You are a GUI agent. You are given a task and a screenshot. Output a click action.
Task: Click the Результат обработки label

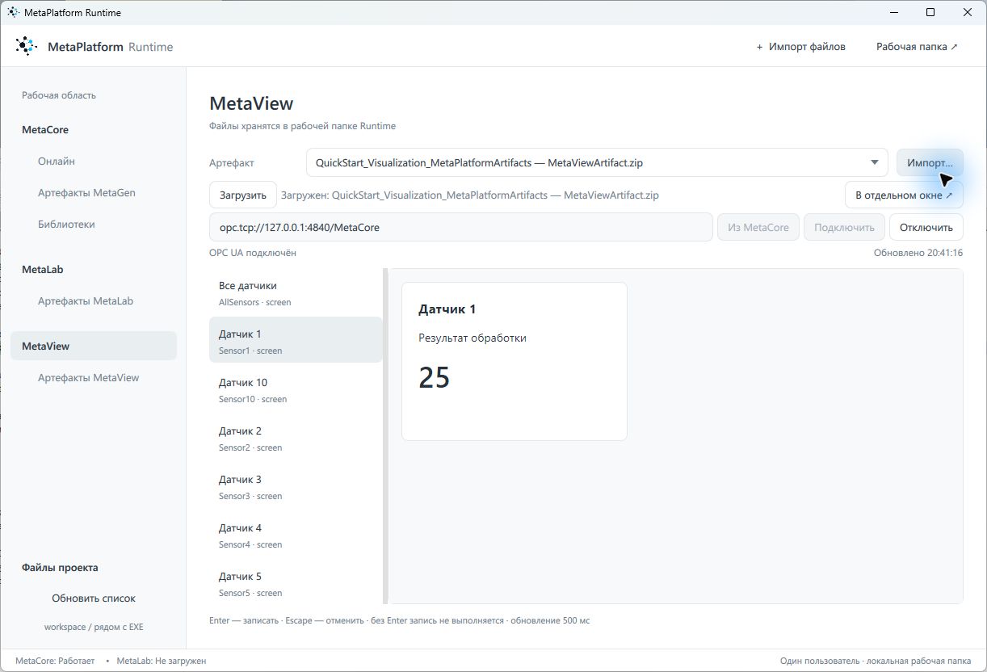472,338
